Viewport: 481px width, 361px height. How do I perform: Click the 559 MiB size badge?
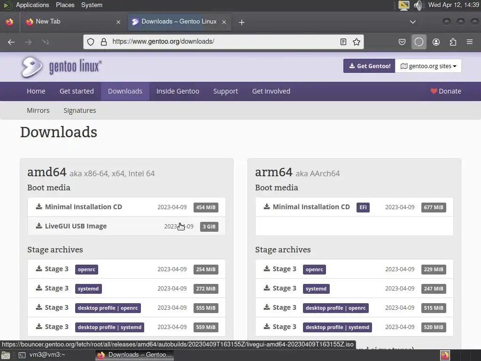click(x=206, y=327)
